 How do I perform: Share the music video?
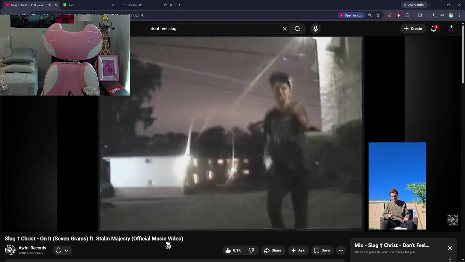coord(272,250)
